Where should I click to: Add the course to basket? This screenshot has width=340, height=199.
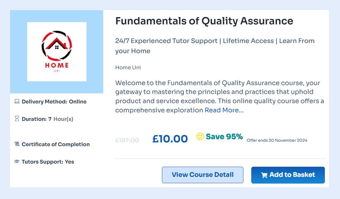coord(288,175)
